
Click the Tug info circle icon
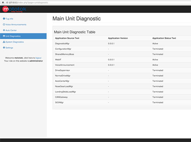[x=4, y=19]
